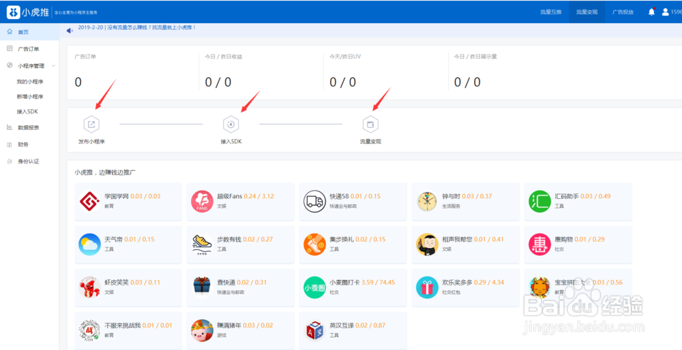
Task: Open the 欢乐奖多多 gift icon
Action: 427,287
